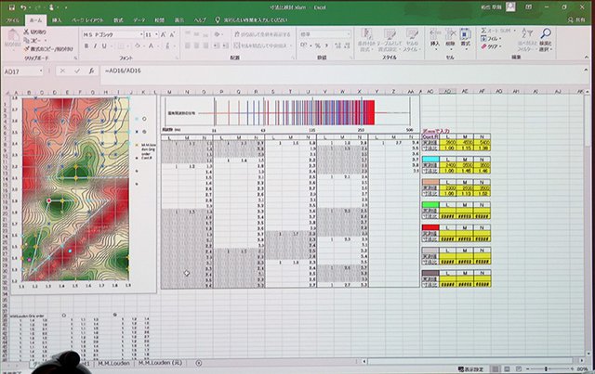Screen dimensions: 595x374
Task: Switch to the Insert ribbon tab
Action: coord(58,19)
